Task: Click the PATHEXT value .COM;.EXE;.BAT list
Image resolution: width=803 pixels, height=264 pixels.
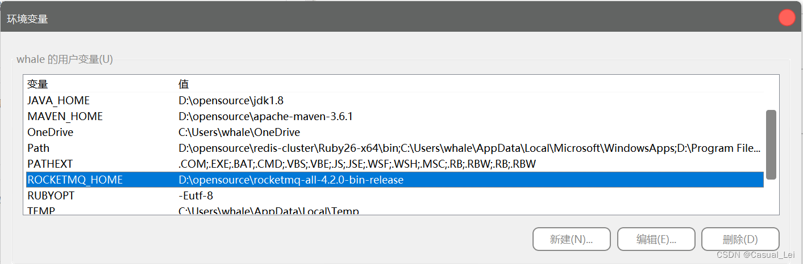Action: click(x=357, y=164)
